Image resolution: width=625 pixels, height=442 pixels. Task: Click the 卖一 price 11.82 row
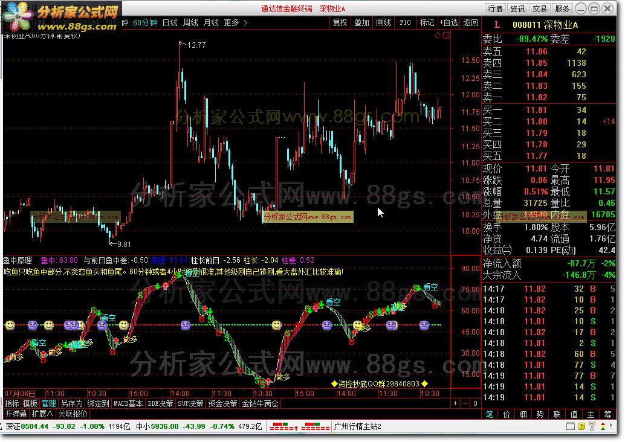(x=549, y=97)
